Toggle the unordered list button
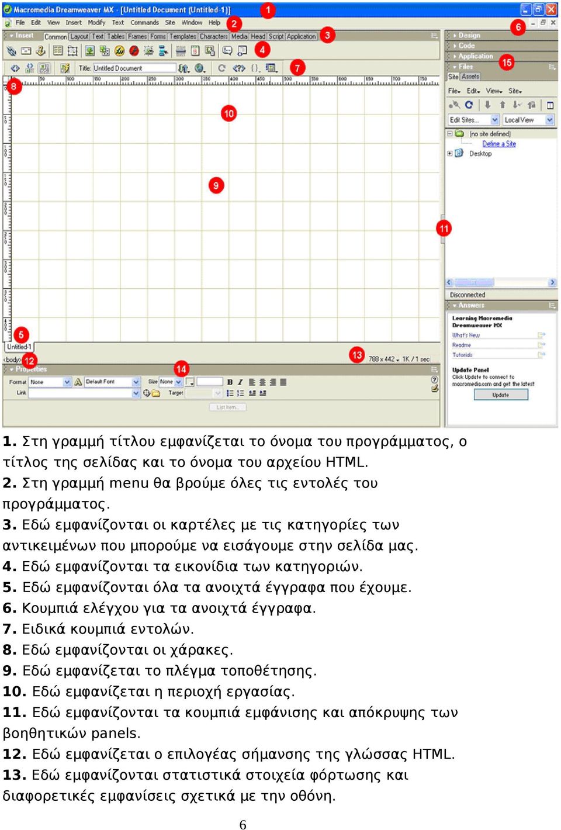The image size is (561, 830). tap(230, 393)
